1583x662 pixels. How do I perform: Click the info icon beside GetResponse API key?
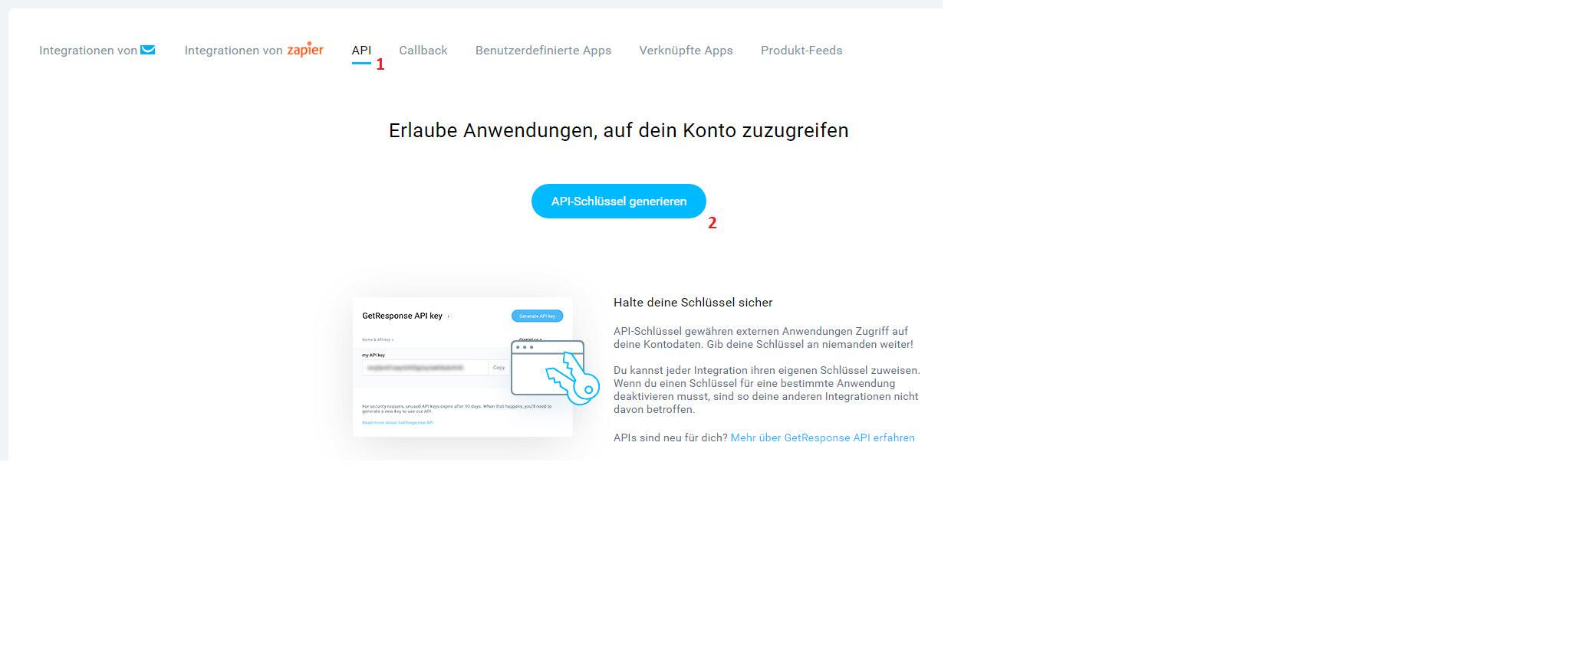(449, 316)
